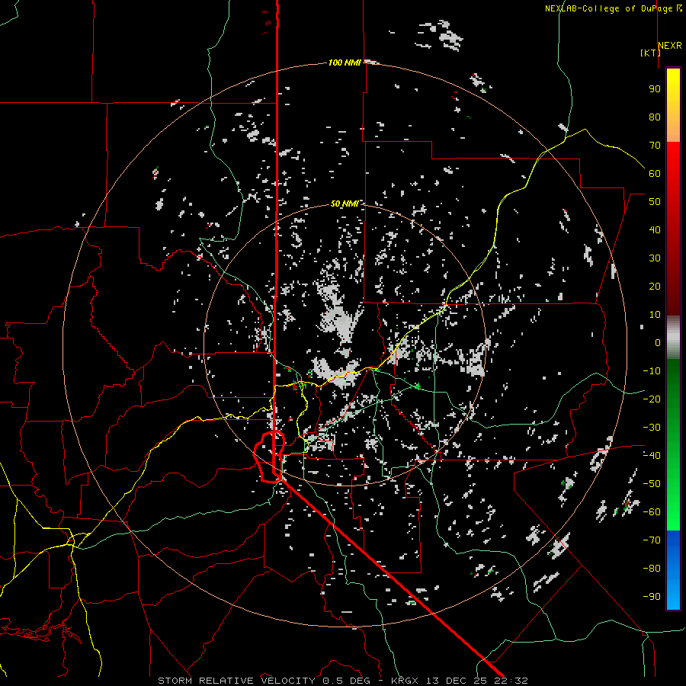Click the -20 value on the velocity scale

(x=652, y=399)
